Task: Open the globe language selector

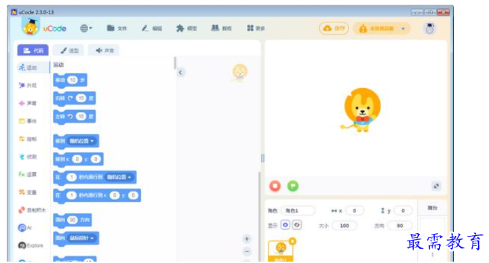Action: point(86,28)
